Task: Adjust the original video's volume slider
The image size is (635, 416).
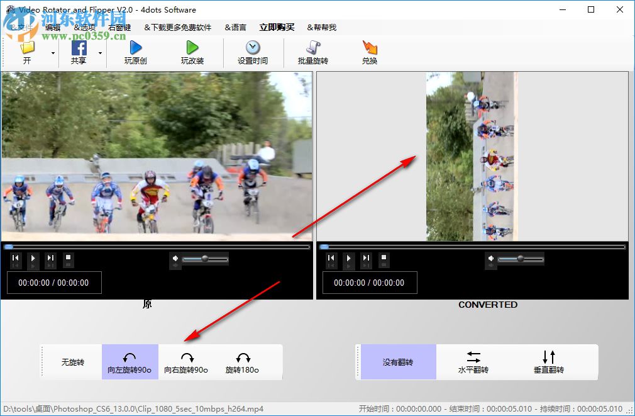Action: click(204, 259)
